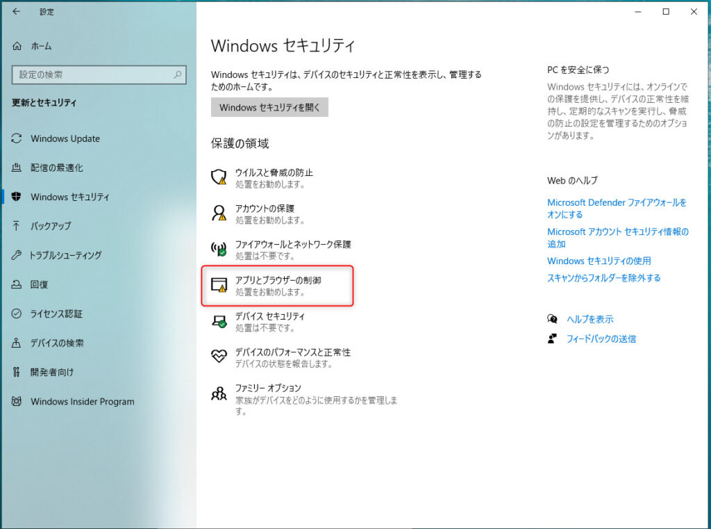The width and height of the screenshot is (711, 529).
Task: Open アプリとブラウザーの制御
Action: 277,286
